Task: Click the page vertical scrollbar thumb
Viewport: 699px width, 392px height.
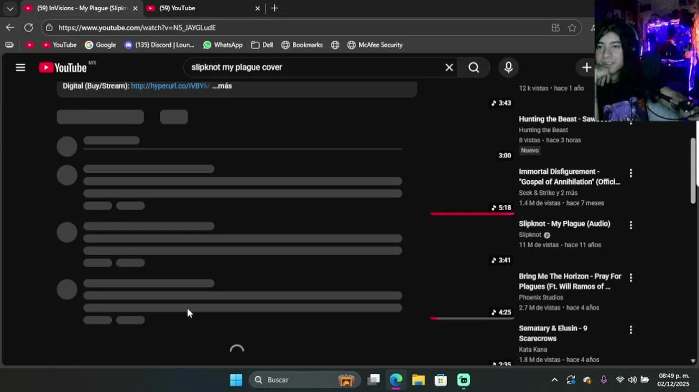Action: pyautogui.click(x=693, y=170)
